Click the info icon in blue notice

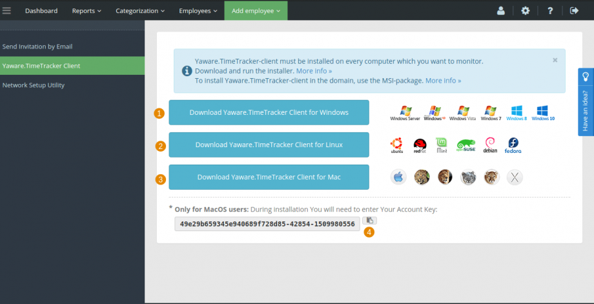pos(187,71)
